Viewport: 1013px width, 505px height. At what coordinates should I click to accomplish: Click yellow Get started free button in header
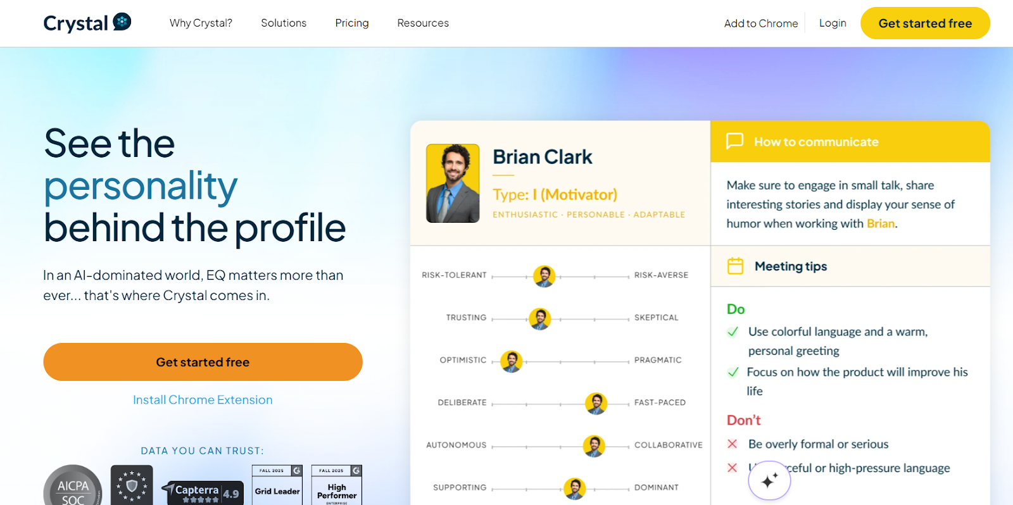click(x=925, y=23)
